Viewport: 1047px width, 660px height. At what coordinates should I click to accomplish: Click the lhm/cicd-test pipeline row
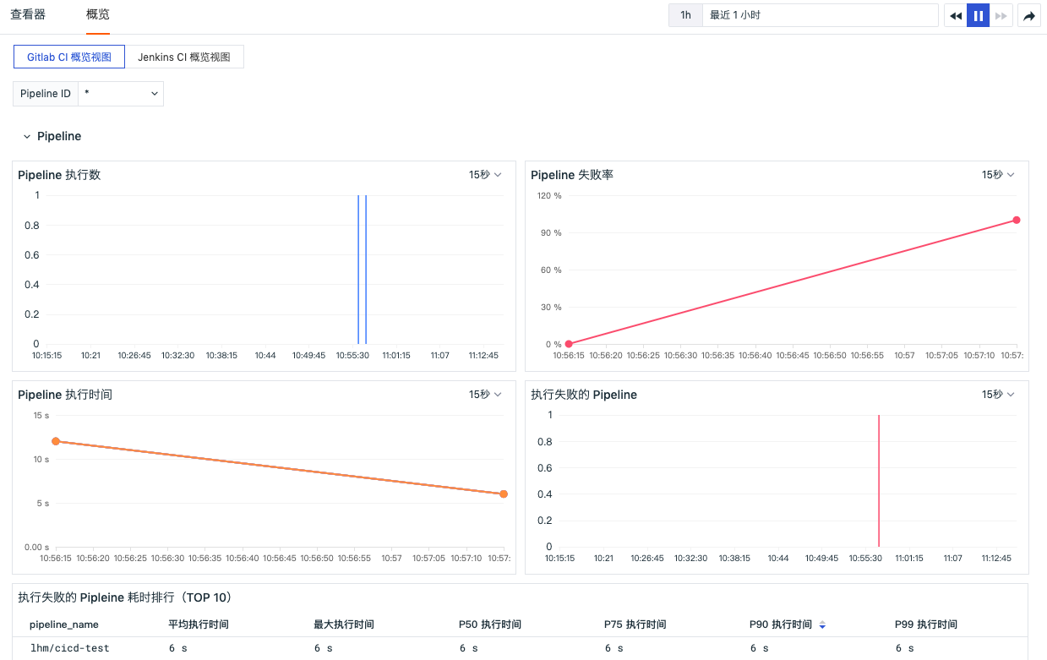click(x=520, y=648)
